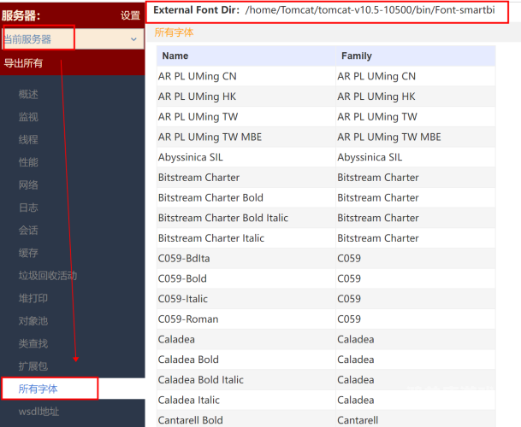Go to 垃圾回收活动 garbage collection activity
Image resolution: width=521 pixels, height=427 pixels.
point(48,275)
